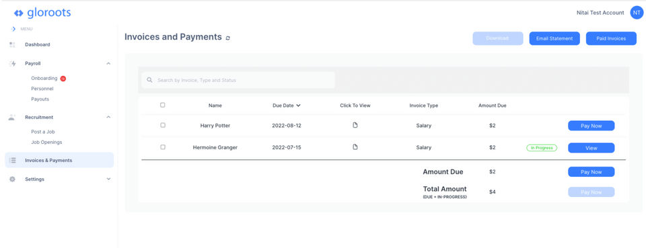Open Paid Invoices
This screenshot has width=646, height=248.
pyautogui.click(x=612, y=38)
